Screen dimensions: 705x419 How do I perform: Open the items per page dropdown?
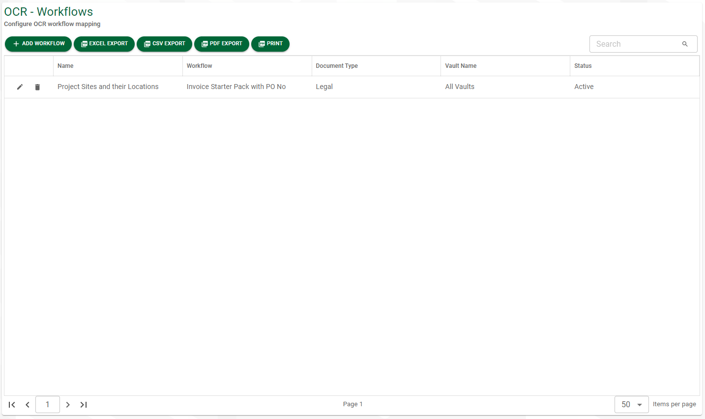tap(632, 404)
